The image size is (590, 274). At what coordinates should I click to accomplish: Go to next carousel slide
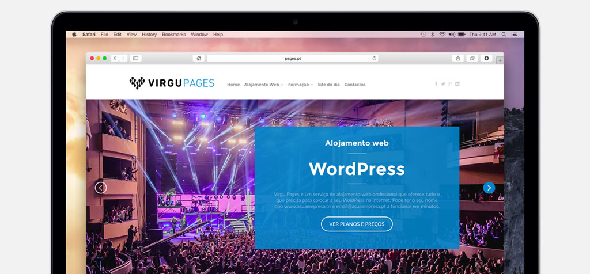pos(489,188)
